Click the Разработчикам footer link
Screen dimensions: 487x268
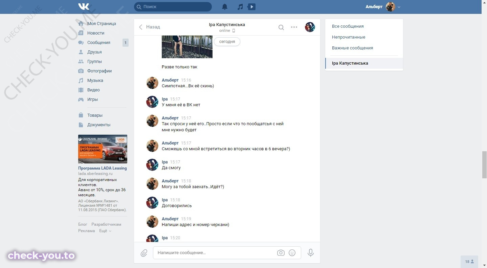[106, 224]
